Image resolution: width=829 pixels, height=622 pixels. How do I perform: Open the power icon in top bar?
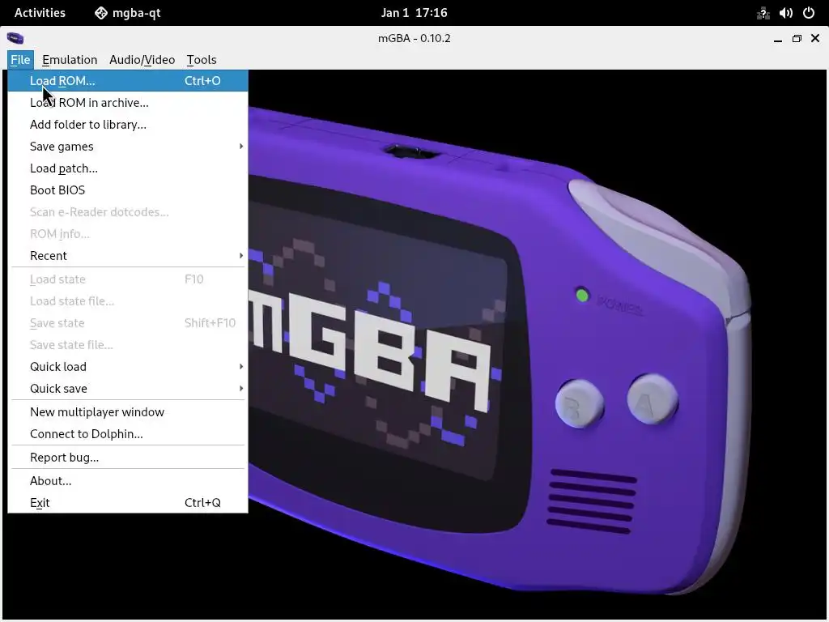coord(809,13)
